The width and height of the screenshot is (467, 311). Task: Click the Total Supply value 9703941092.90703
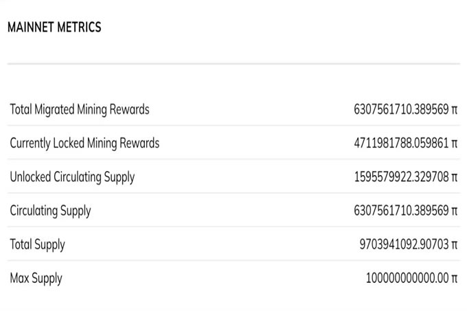(x=404, y=244)
